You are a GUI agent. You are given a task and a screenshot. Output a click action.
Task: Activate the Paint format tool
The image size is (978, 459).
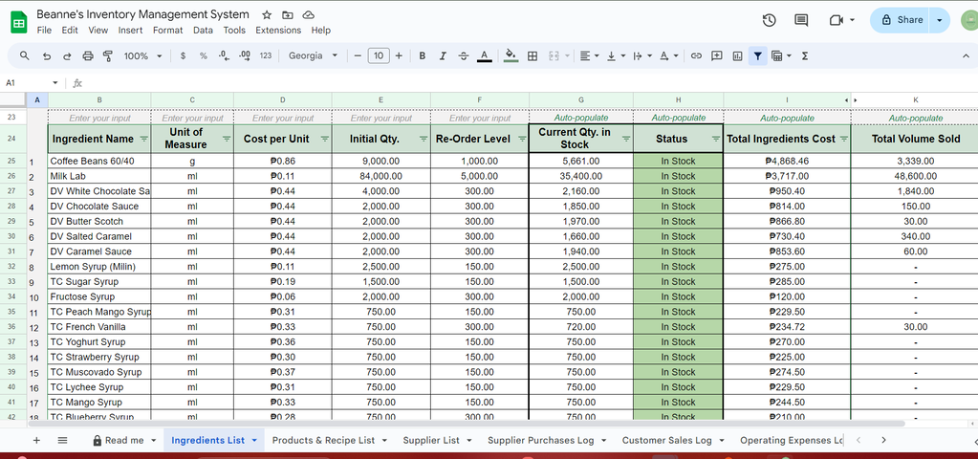[108, 56]
